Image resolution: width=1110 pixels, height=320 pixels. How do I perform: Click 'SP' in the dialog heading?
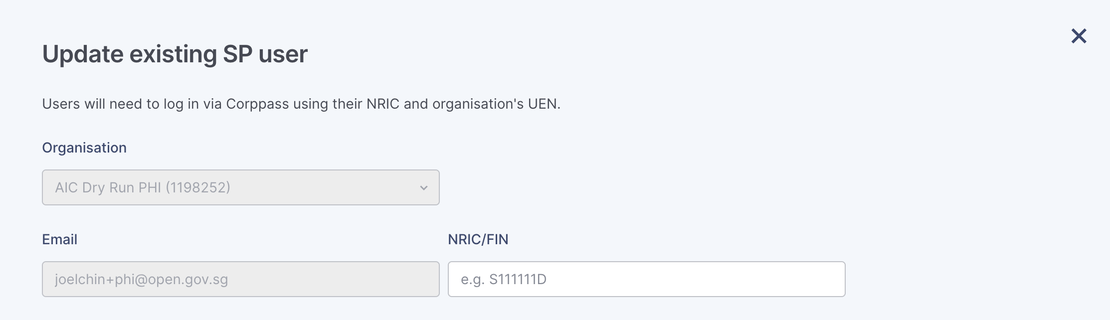point(237,54)
